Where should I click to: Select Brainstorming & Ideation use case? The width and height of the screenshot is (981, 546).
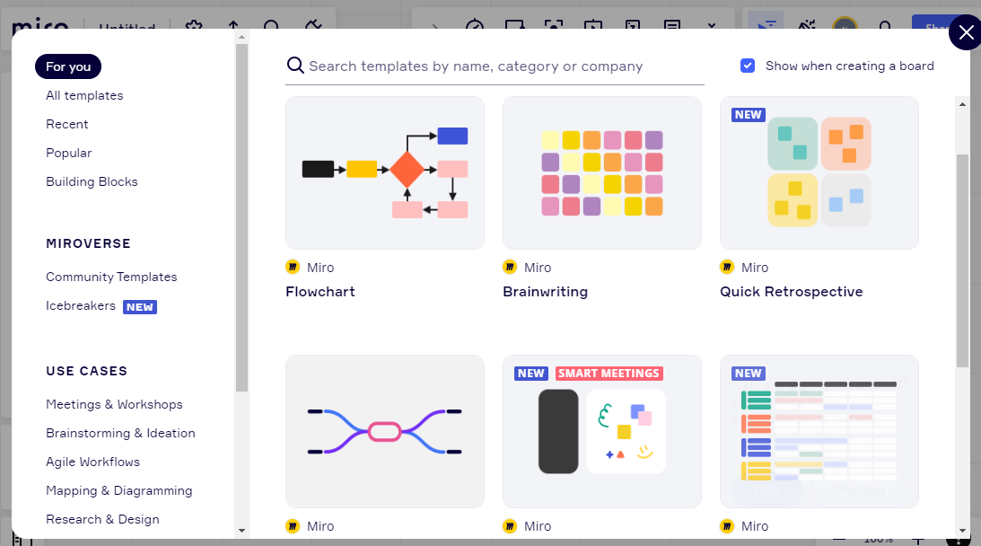(x=121, y=433)
